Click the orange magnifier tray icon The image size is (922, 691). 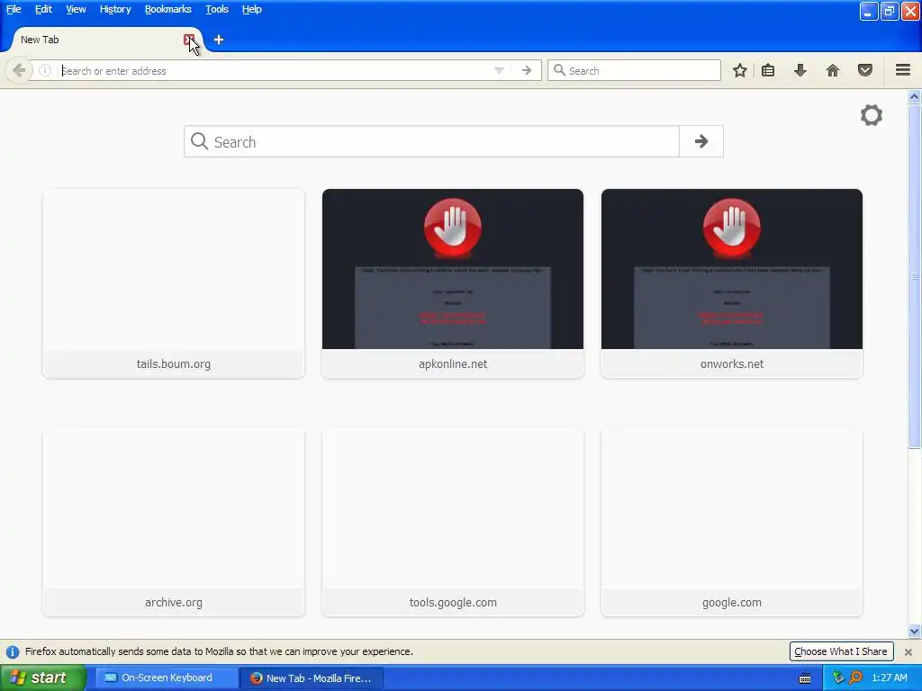tap(855, 678)
